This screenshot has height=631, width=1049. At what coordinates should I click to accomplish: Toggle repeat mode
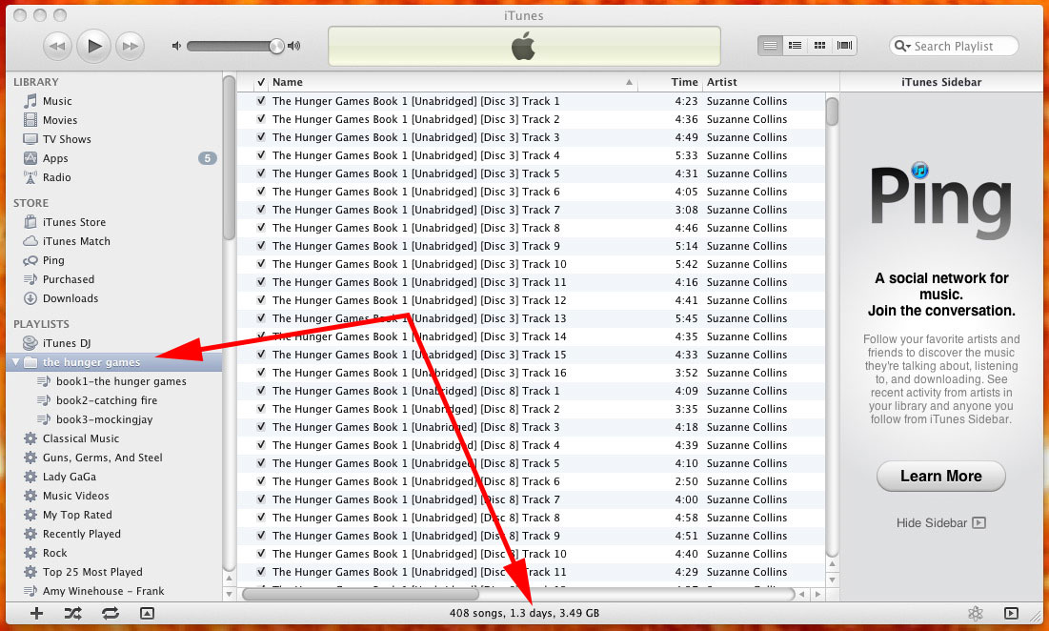pos(111,613)
